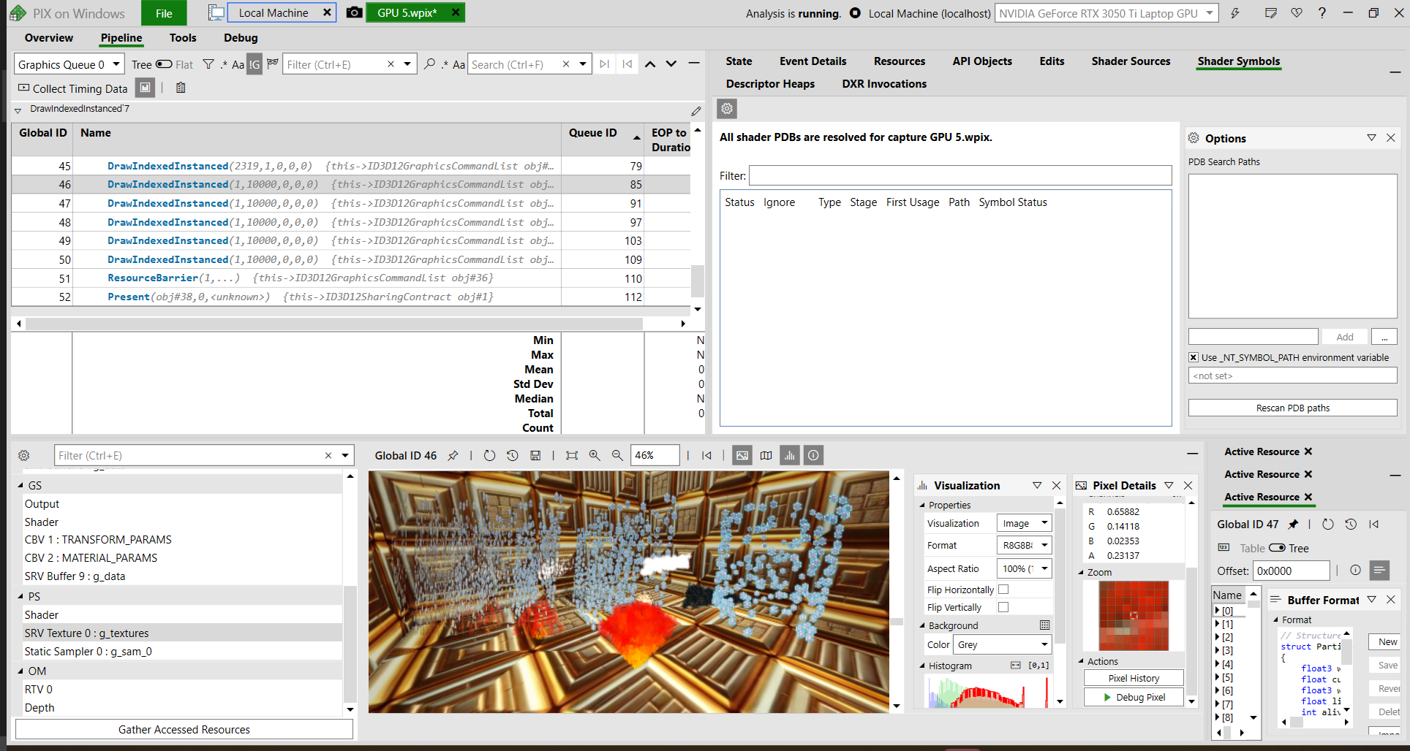1410x751 pixels.
Task: Click the Debug Pixel button
Action: click(1134, 697)
